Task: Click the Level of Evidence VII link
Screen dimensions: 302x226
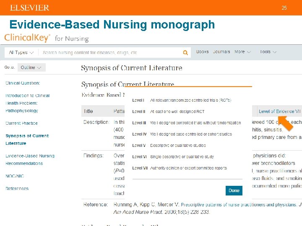Action: 279,111
